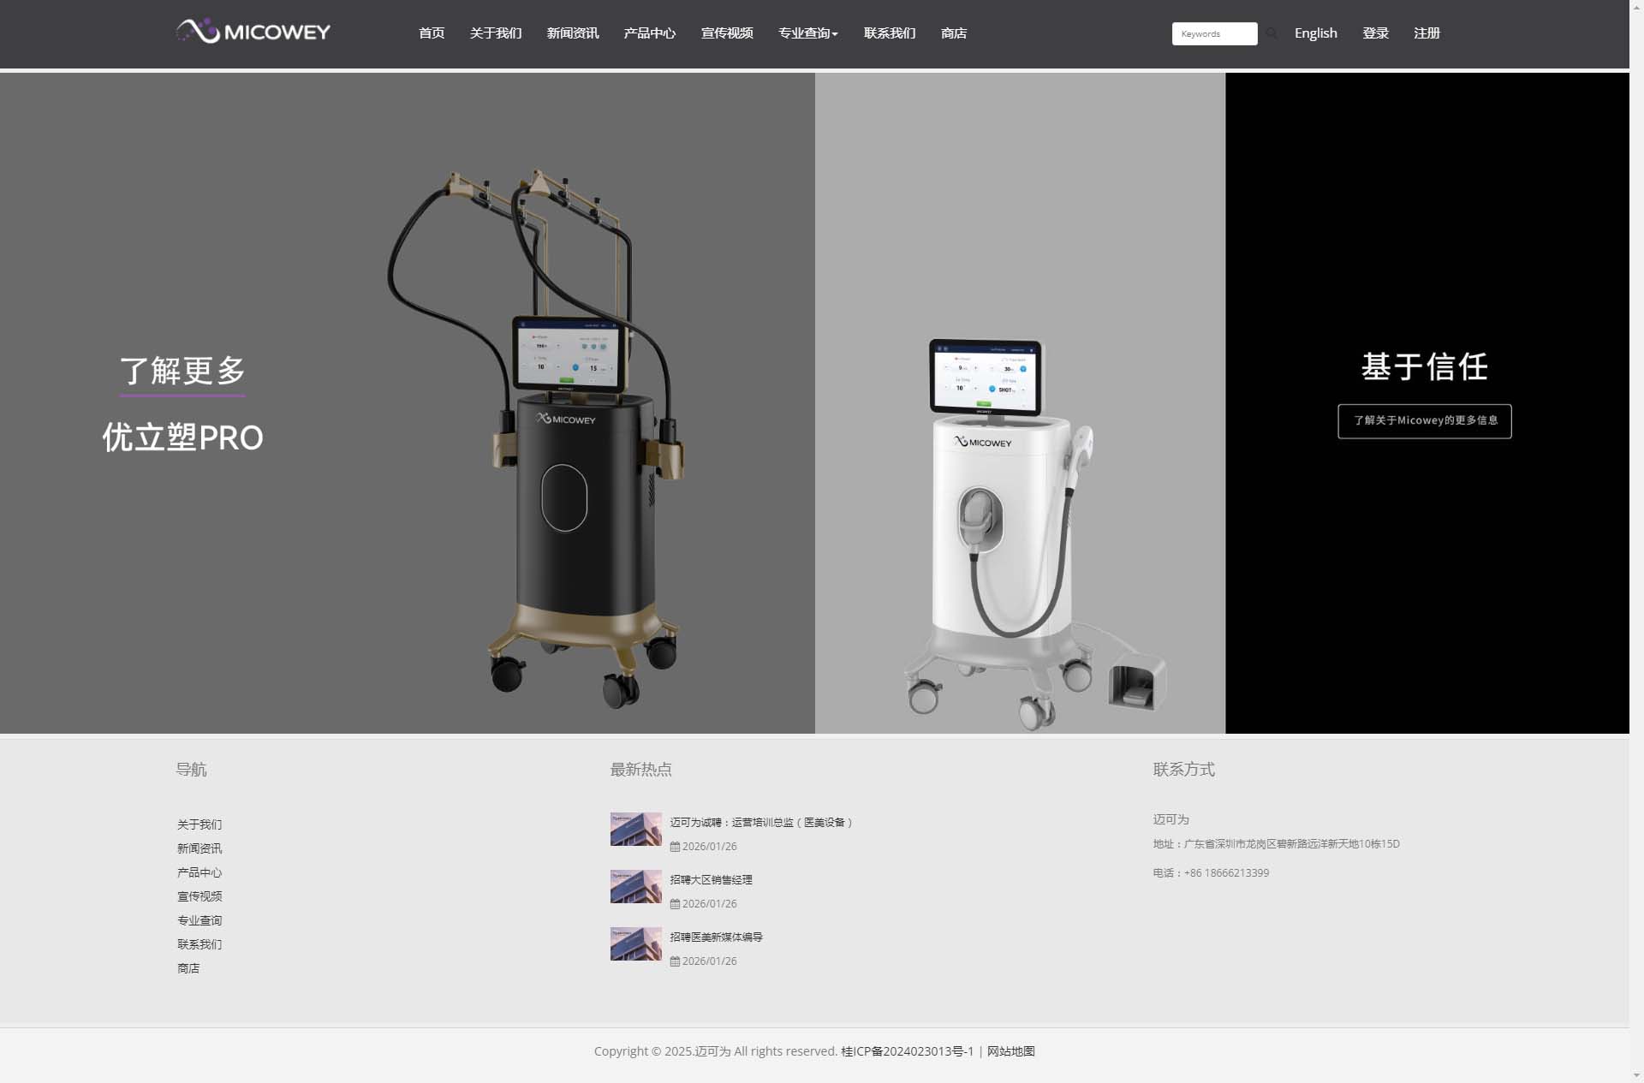1644x1083 pixels.
Task: Click the search magnifier icon
Action: [x=1272, y=33]
